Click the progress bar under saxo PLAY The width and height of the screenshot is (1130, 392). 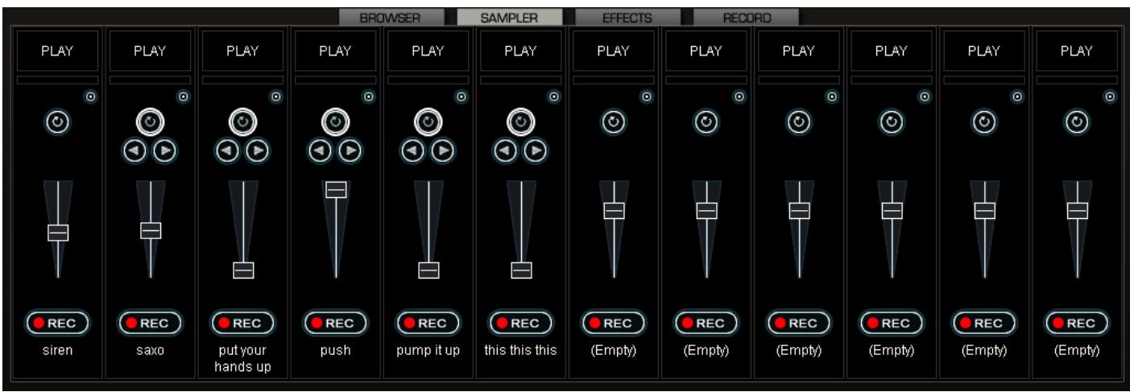(150, 80)
